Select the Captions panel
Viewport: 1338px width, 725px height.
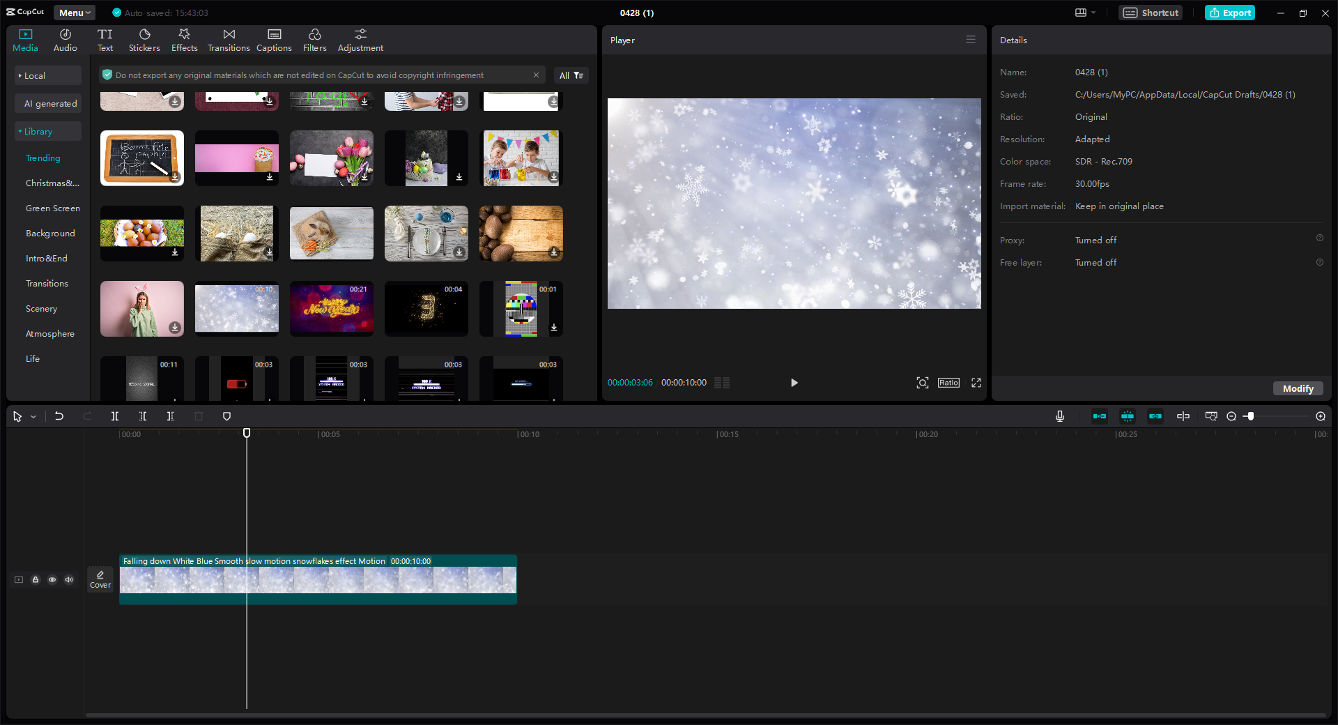coord(273,39)
